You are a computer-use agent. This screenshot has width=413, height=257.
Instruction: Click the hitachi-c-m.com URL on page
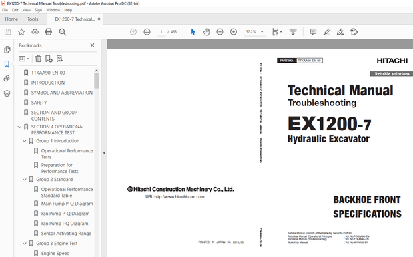point(175,197)
